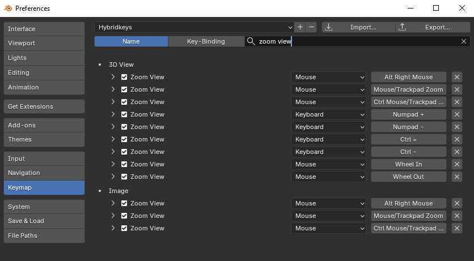This screenshot has height=261, width=474.
Task: Expand Image Zoom View row for Alt Right Mouse
Action: tap(113, 203)
